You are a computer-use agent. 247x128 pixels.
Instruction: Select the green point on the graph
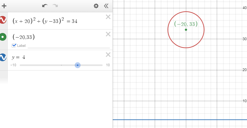(186, 30)
